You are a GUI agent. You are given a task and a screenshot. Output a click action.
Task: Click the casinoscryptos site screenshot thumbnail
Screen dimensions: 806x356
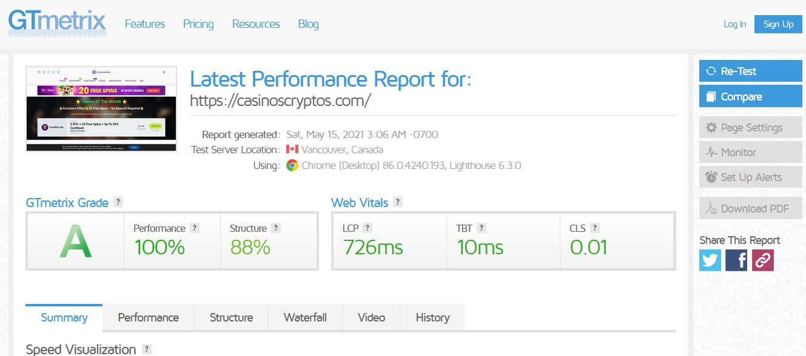tap(101, 109)
